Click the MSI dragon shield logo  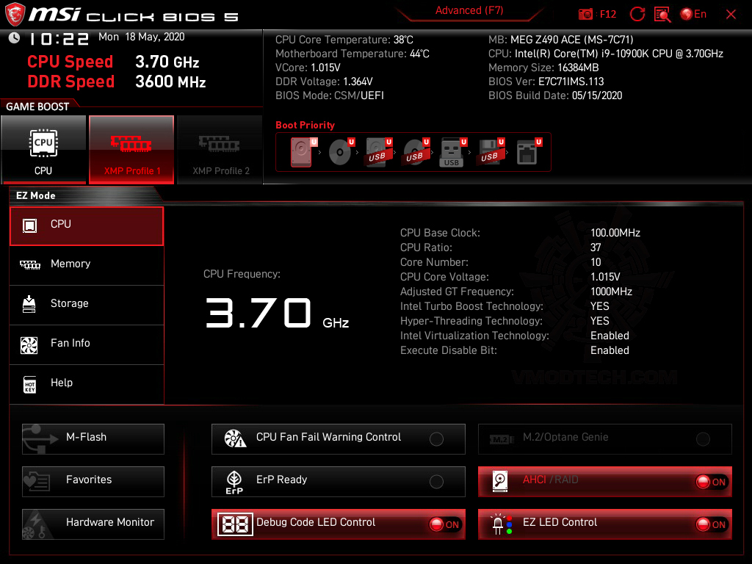14,13
